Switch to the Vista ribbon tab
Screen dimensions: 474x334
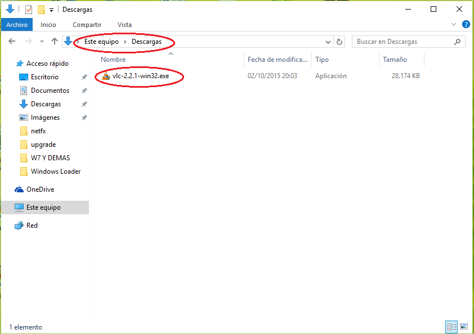coord(124,25)
